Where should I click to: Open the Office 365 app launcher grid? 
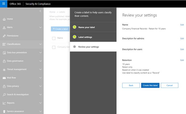[x=4, y=4]
